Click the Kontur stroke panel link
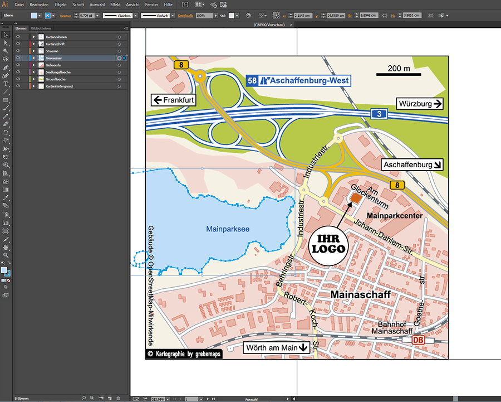 point(65,16)
